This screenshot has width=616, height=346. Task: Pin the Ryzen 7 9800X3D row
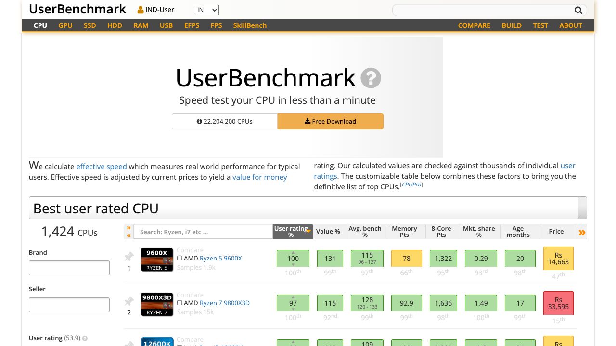tap(129, 302)
